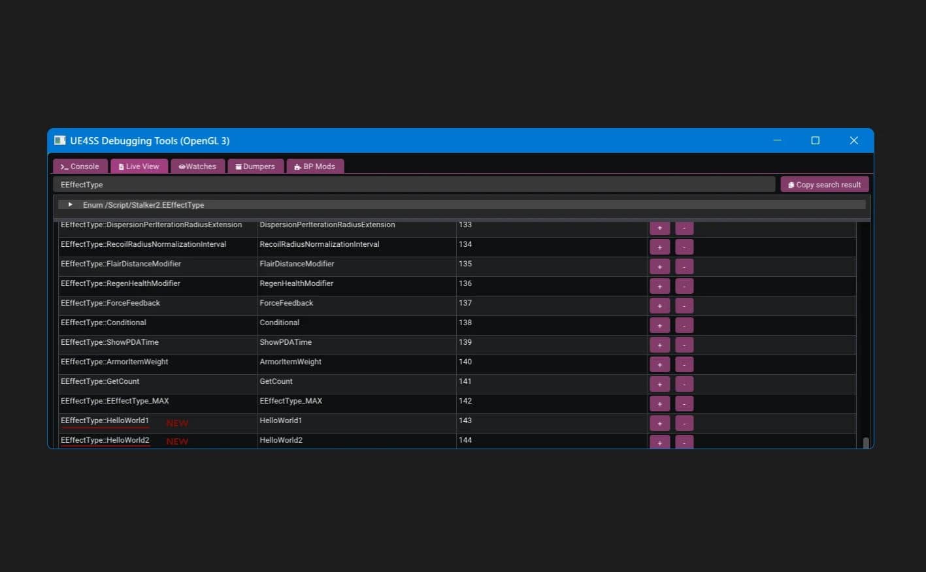
Task: Hit plus button in RegenHealthModifier row
Action: (x=659, y=286)
